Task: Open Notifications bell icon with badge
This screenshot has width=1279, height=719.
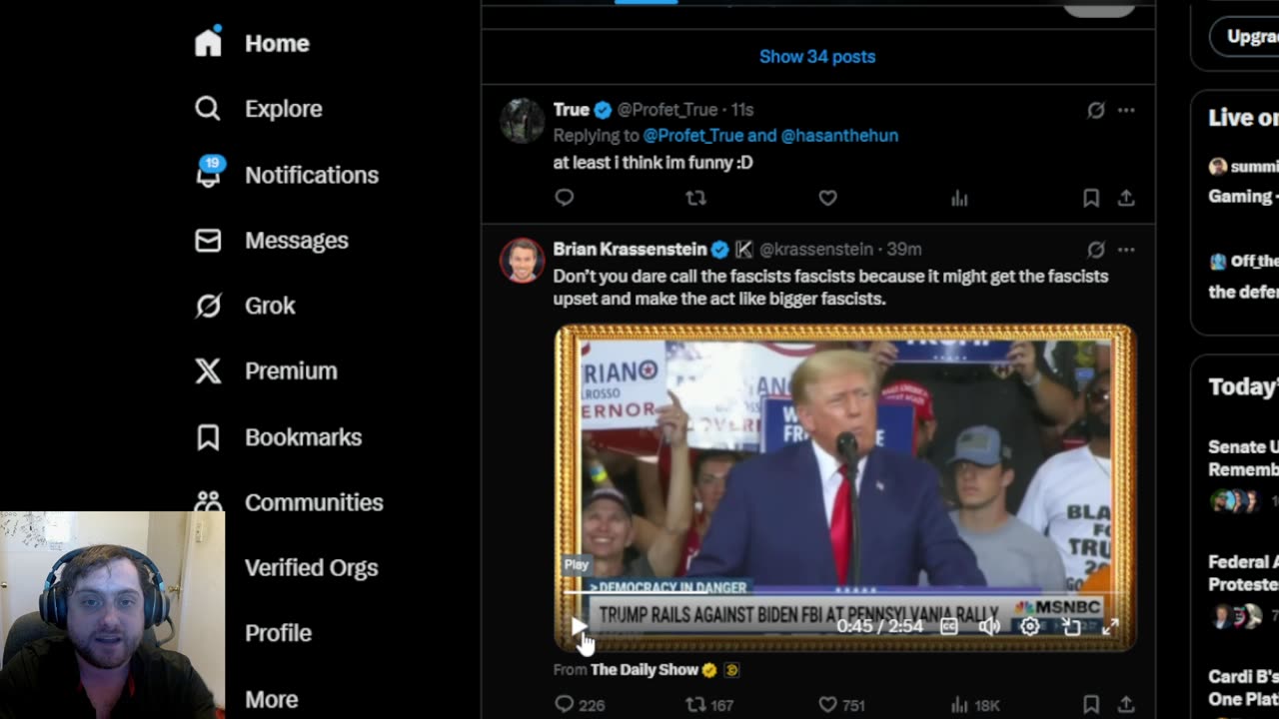Action: tap(208, 174)
